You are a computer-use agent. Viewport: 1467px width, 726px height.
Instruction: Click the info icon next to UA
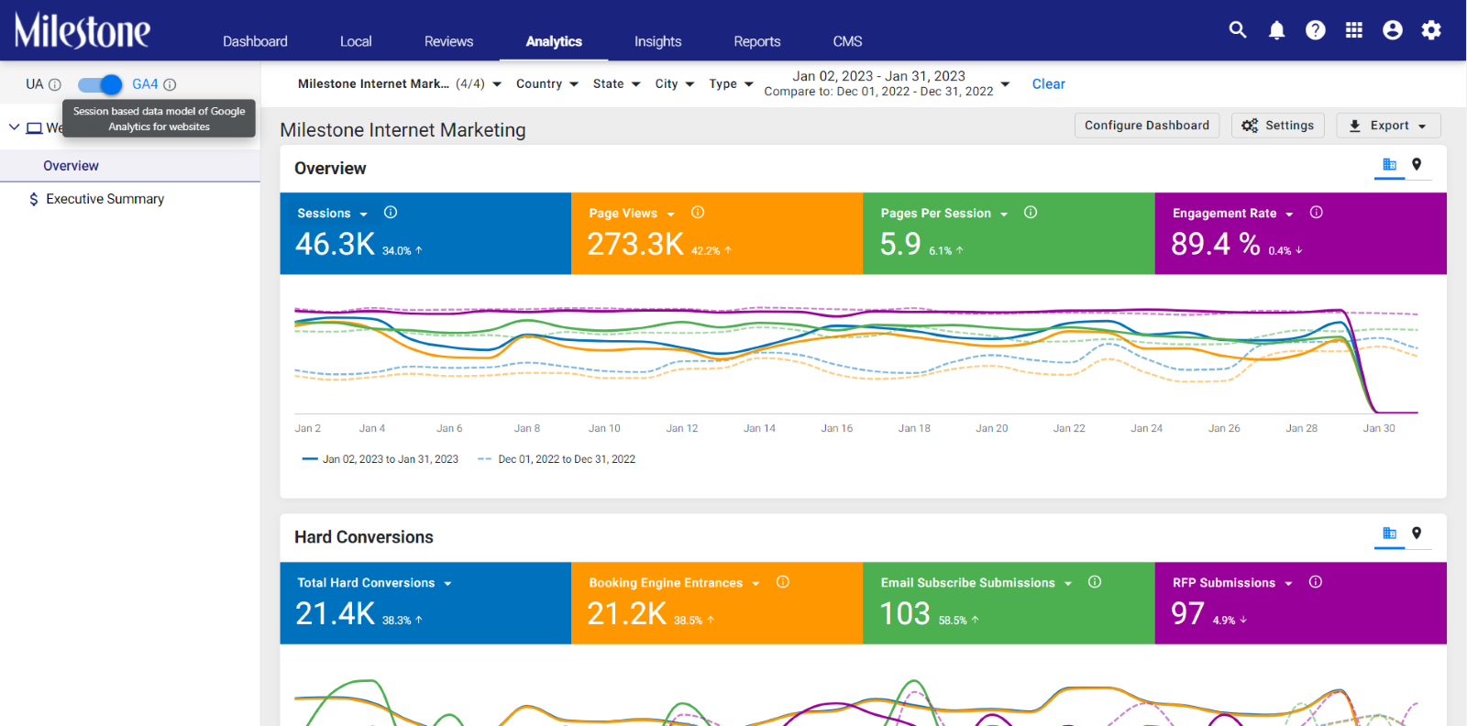coord(55,84)
